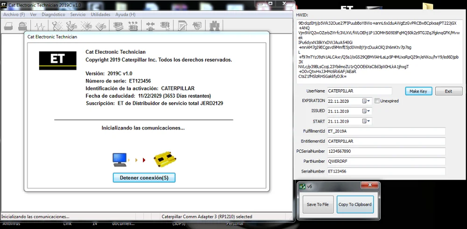467x229 pixels.
Task: Open the Ver menu
Action: click(x=33, y=14)
